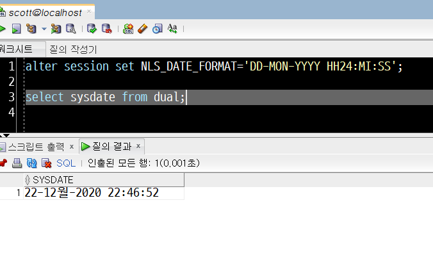Close the scott@localhost tab
This screenshot has width=433, height=255.
(89, 12)
